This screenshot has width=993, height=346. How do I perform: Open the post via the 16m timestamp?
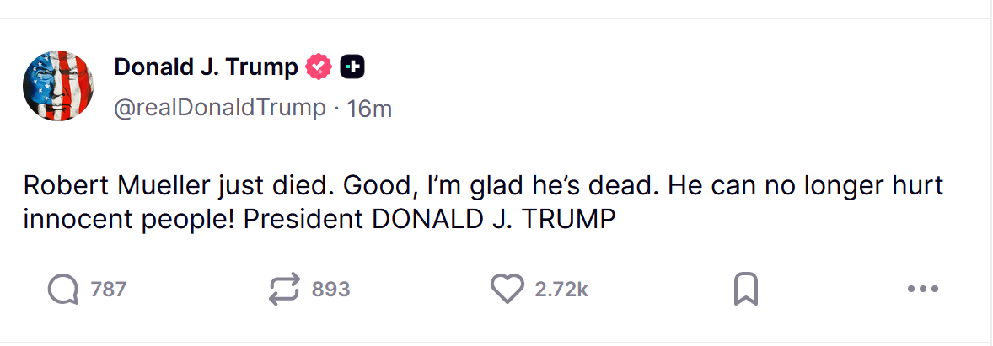coord(369,109)
